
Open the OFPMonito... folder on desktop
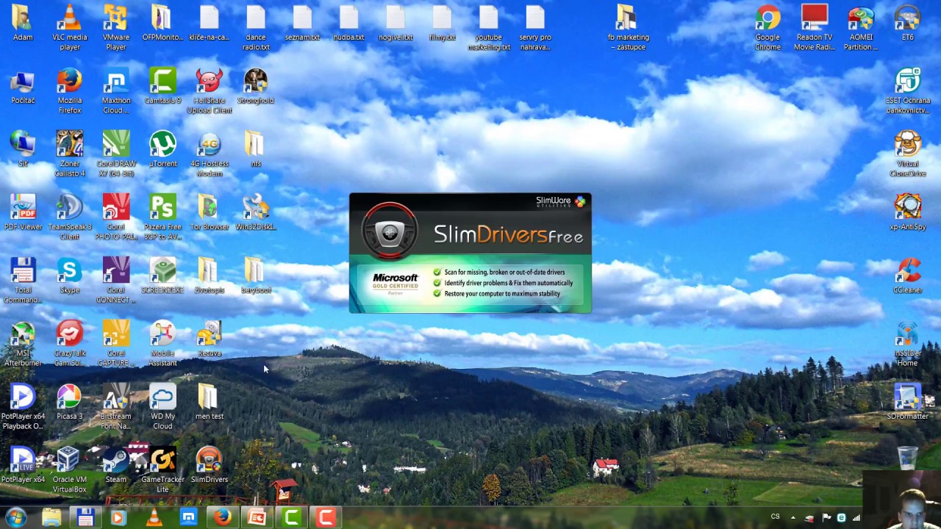click(x=162, y=24)
